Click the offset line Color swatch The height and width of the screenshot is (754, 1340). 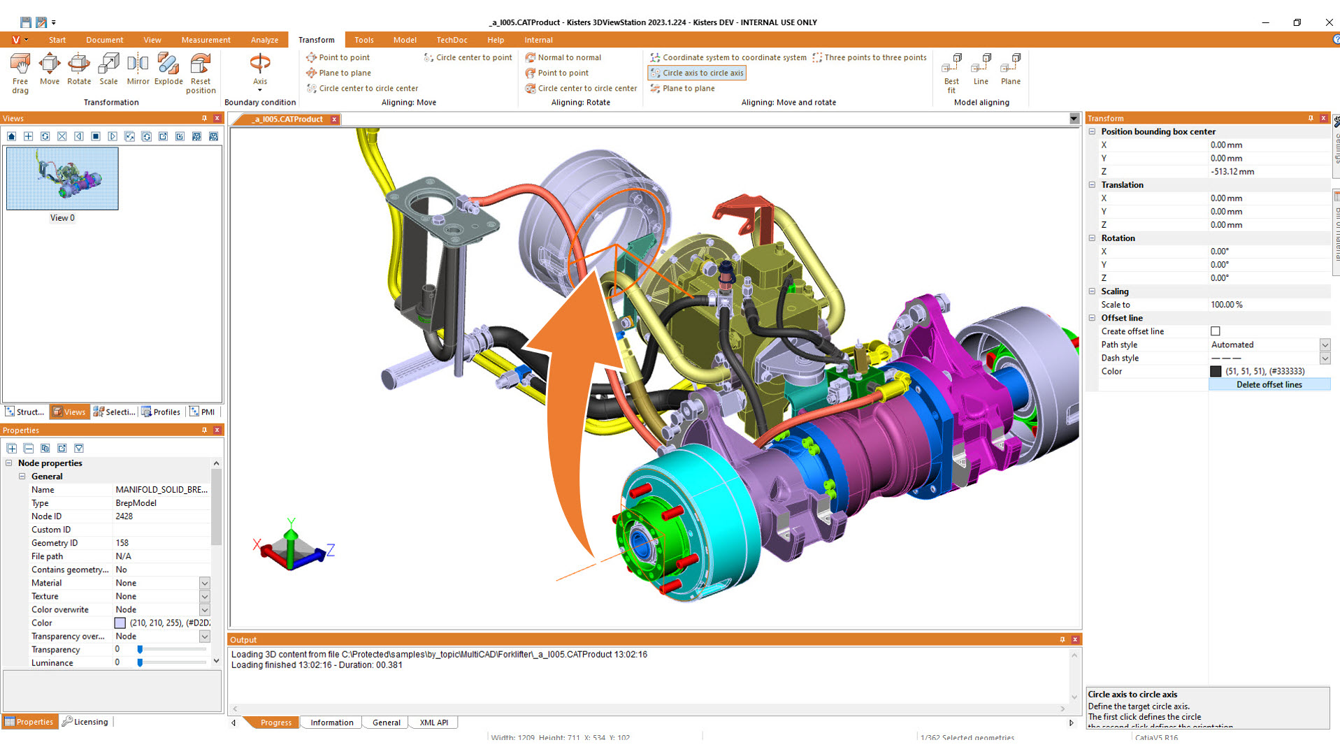coord(1216,371)
